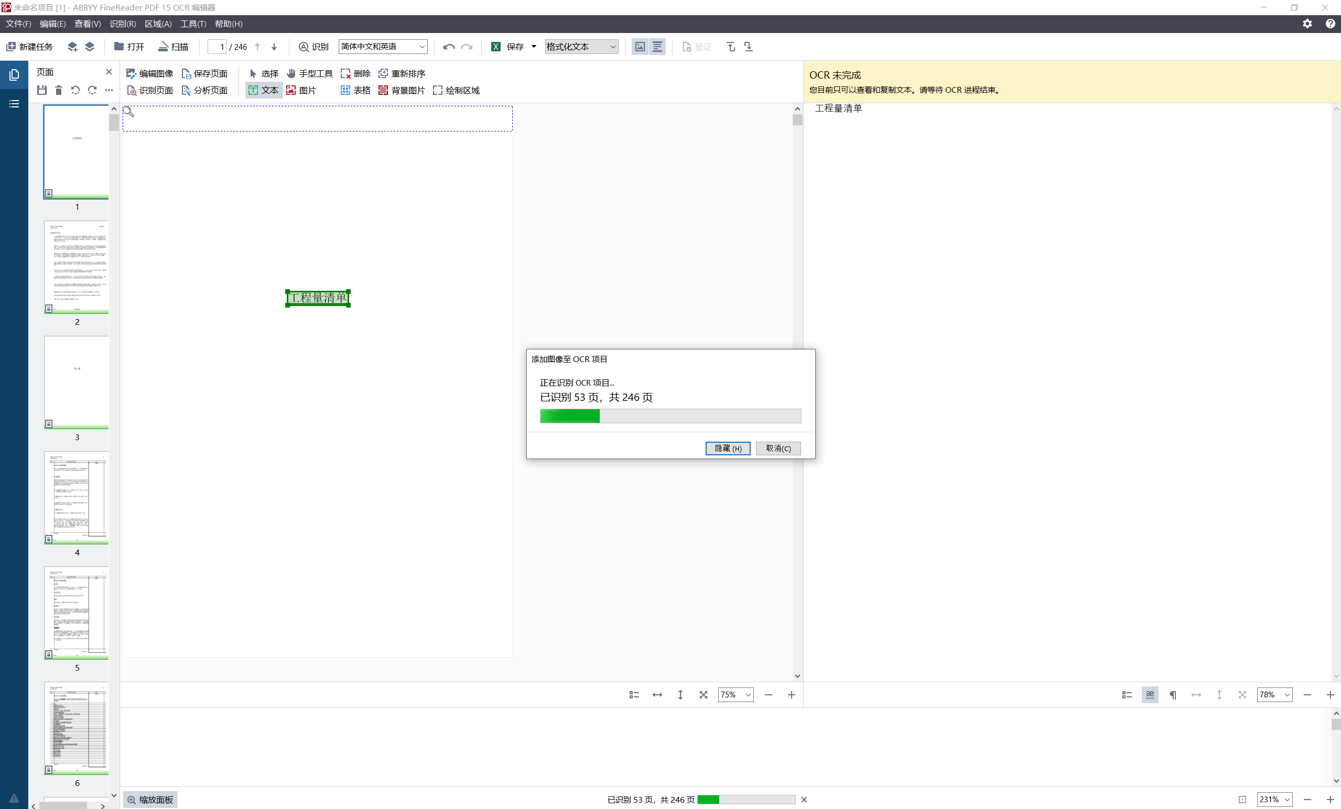Select the Hand tool (手型工具)
Screen dimensions: 1341x809
(x=310, y=73)
